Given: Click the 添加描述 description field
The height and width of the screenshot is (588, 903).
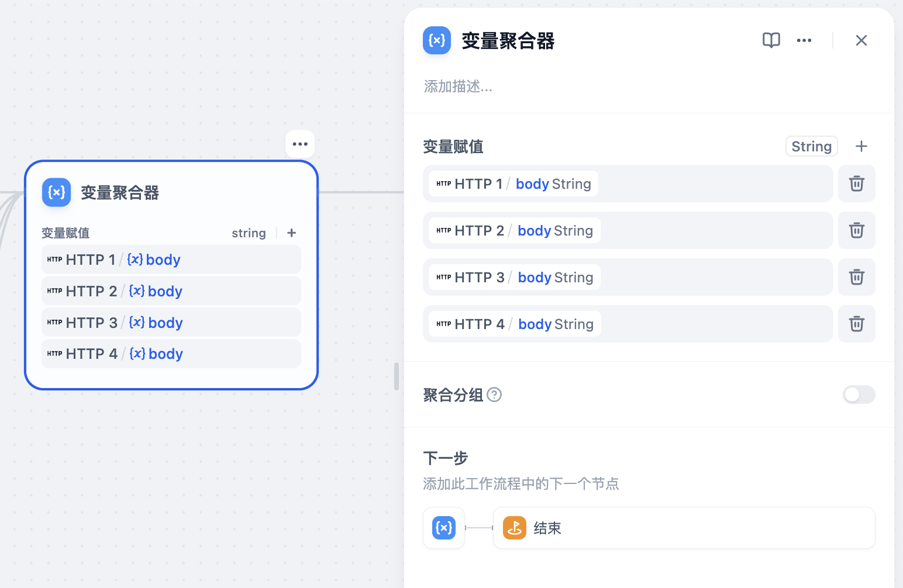Looking at the screenshot, I should point(458,87).
